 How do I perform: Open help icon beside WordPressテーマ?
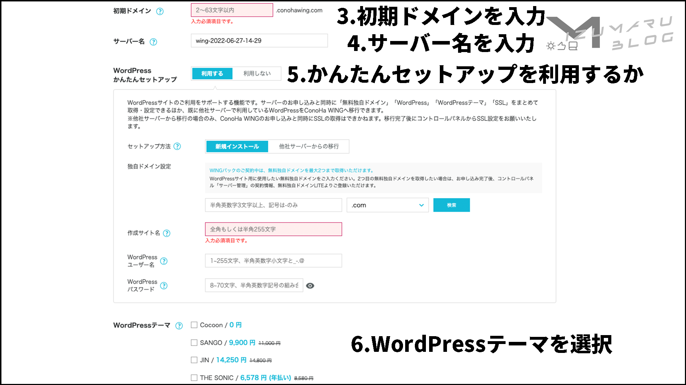(x=179, y=325)
